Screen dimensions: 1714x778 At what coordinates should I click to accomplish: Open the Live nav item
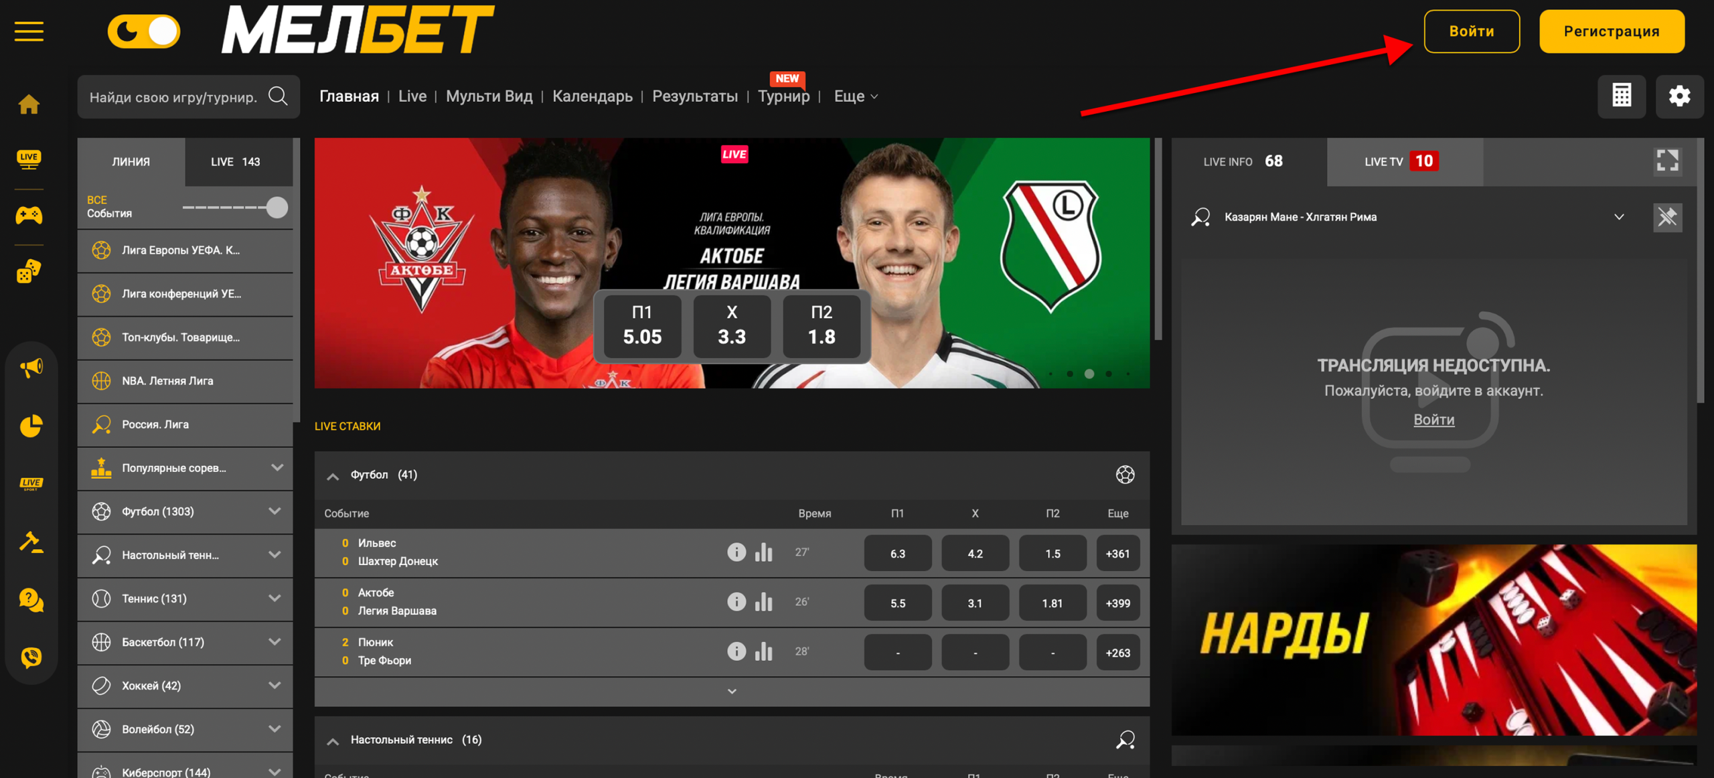(x=412, y=96)
